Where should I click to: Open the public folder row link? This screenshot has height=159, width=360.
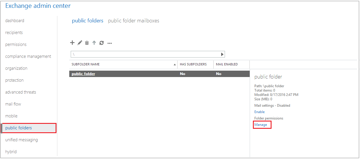(83, 74)
